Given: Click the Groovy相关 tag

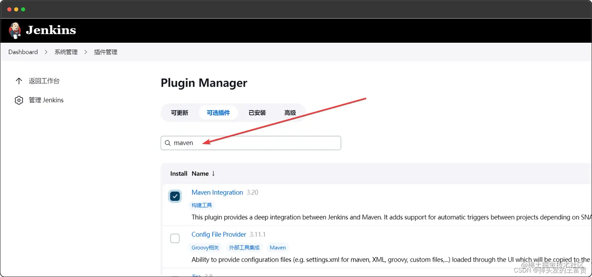Looking at the screenshot, I should tap(205, 248).
